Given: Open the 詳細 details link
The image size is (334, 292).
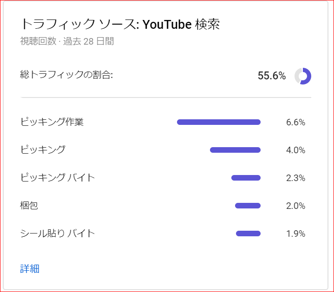Looking at the screenshot, I should click(30, 269).
